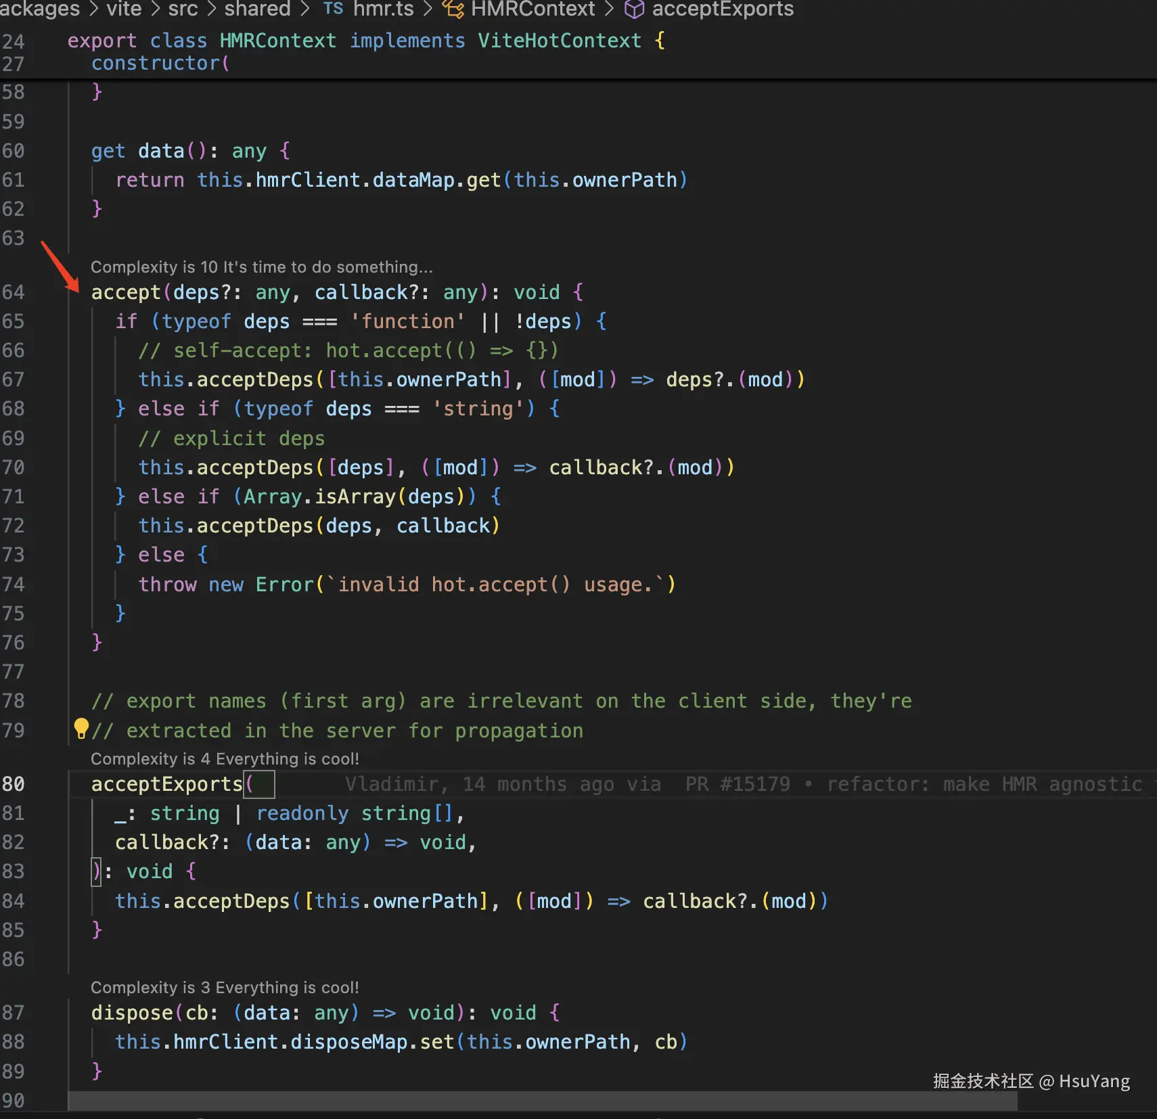
Task: Click the "typeof deps === 'function'" condition line
Action: click(361, 321)
